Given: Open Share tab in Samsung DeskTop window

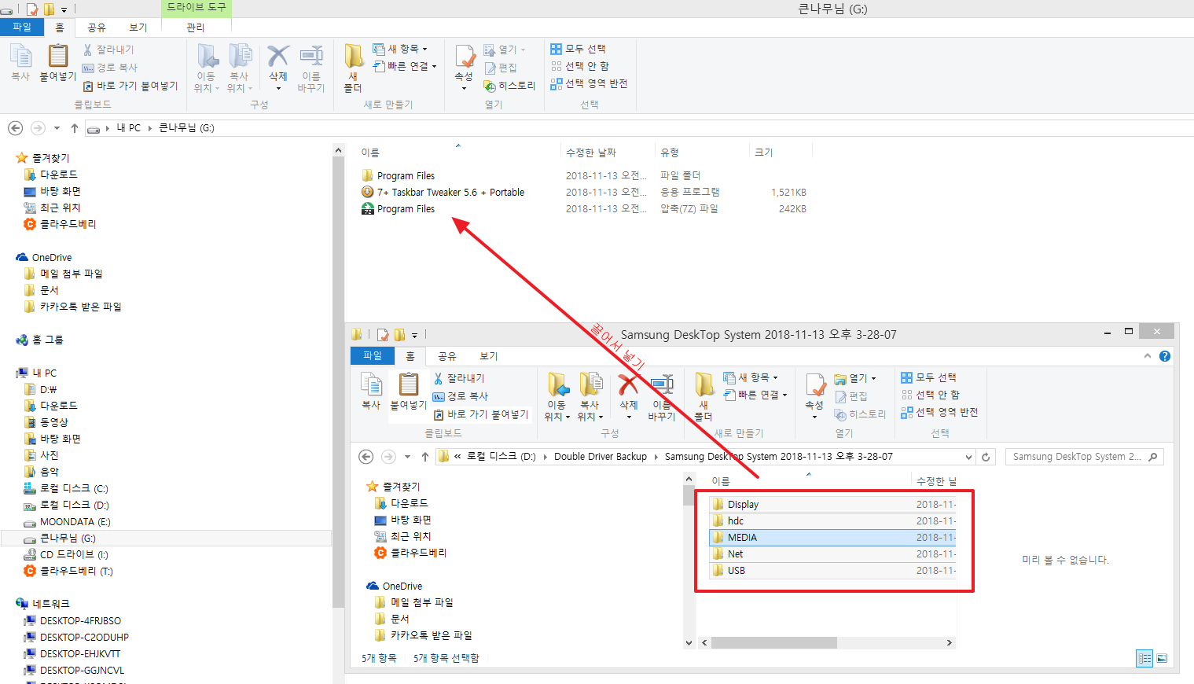Looking at the screenshot, I should [447, 356].
